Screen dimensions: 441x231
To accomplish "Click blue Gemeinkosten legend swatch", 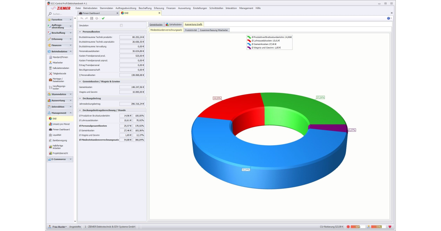I will pos(249,44).
